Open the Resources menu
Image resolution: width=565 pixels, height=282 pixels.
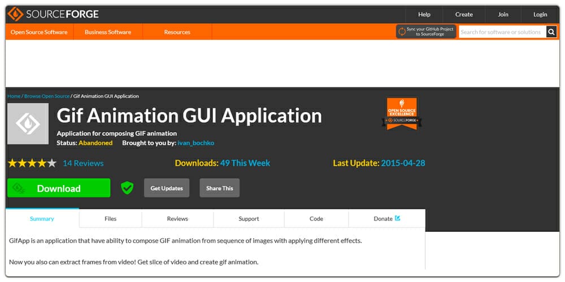[x=177, y=32]
